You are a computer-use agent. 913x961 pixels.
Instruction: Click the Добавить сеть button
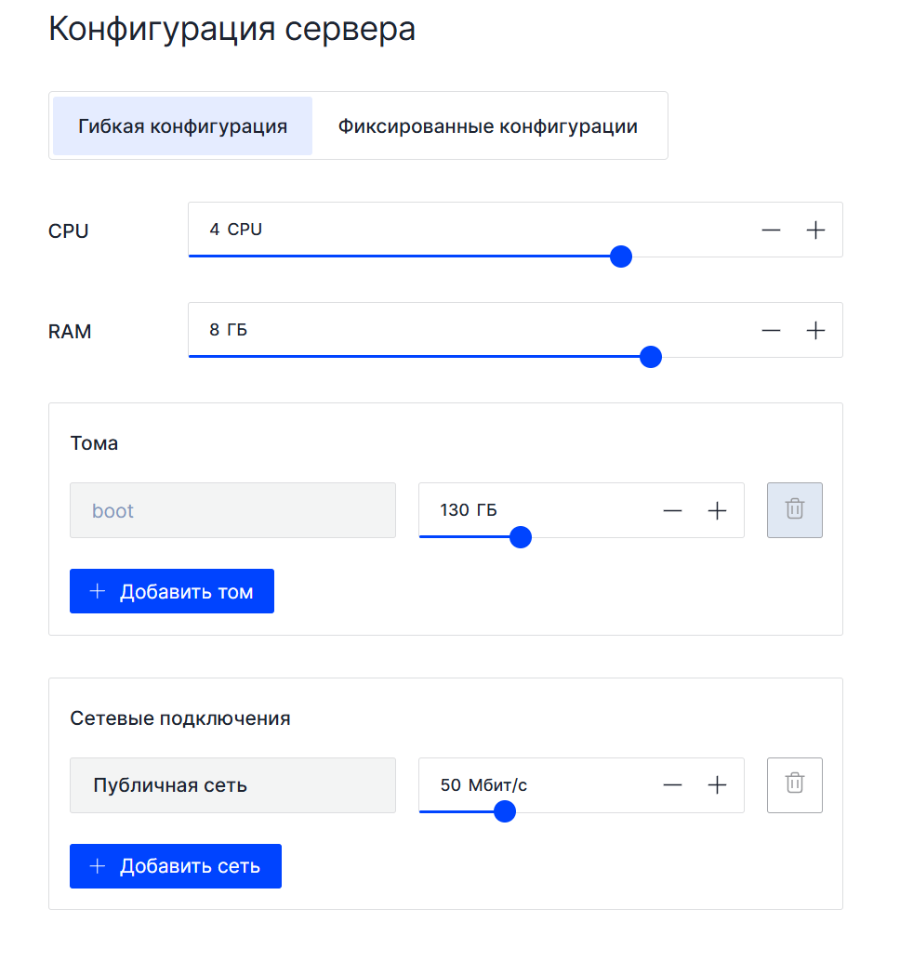coord(176,866)
